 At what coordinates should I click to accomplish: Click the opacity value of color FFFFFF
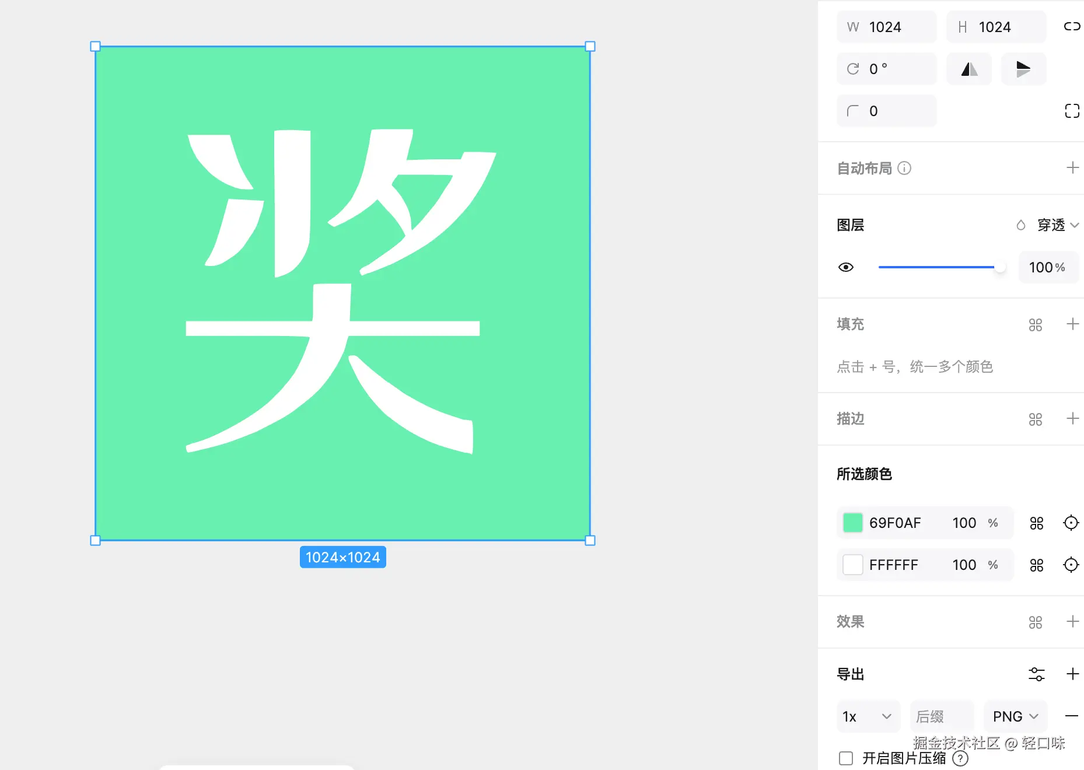point(964,565)
